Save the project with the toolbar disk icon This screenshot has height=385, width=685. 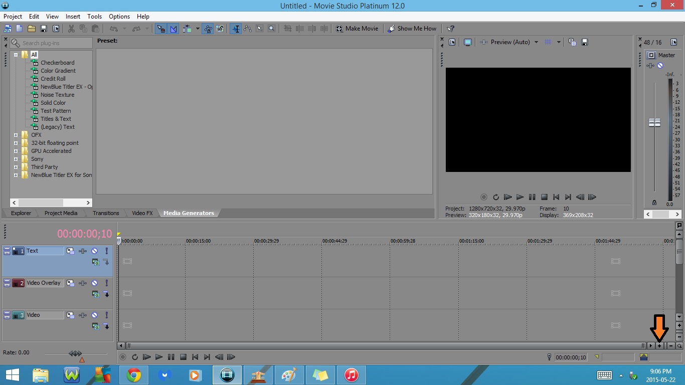(44, 29)
